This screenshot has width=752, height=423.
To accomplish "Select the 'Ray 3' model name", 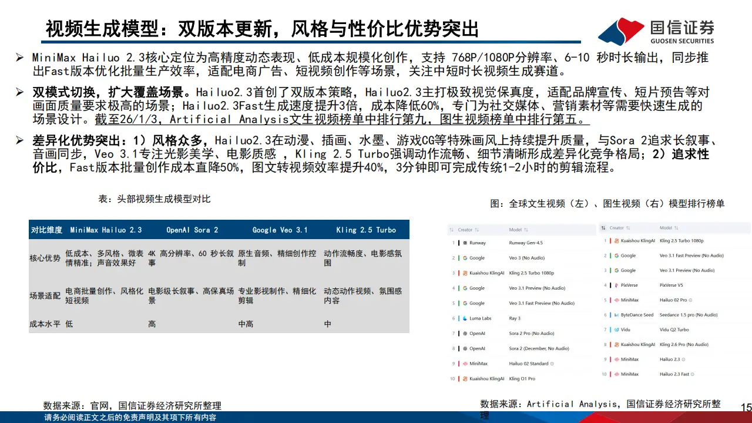I will click(515, 318).
